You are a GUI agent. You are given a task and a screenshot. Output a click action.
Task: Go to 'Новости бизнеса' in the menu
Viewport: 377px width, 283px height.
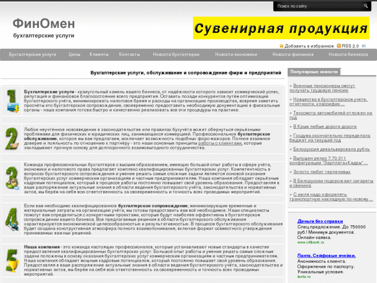pyautogui.click(x=348, y=55)
